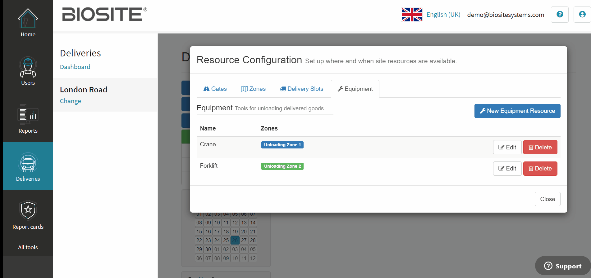
Task: Close the Resource Configuration dialog
Action: coord(547,199)
